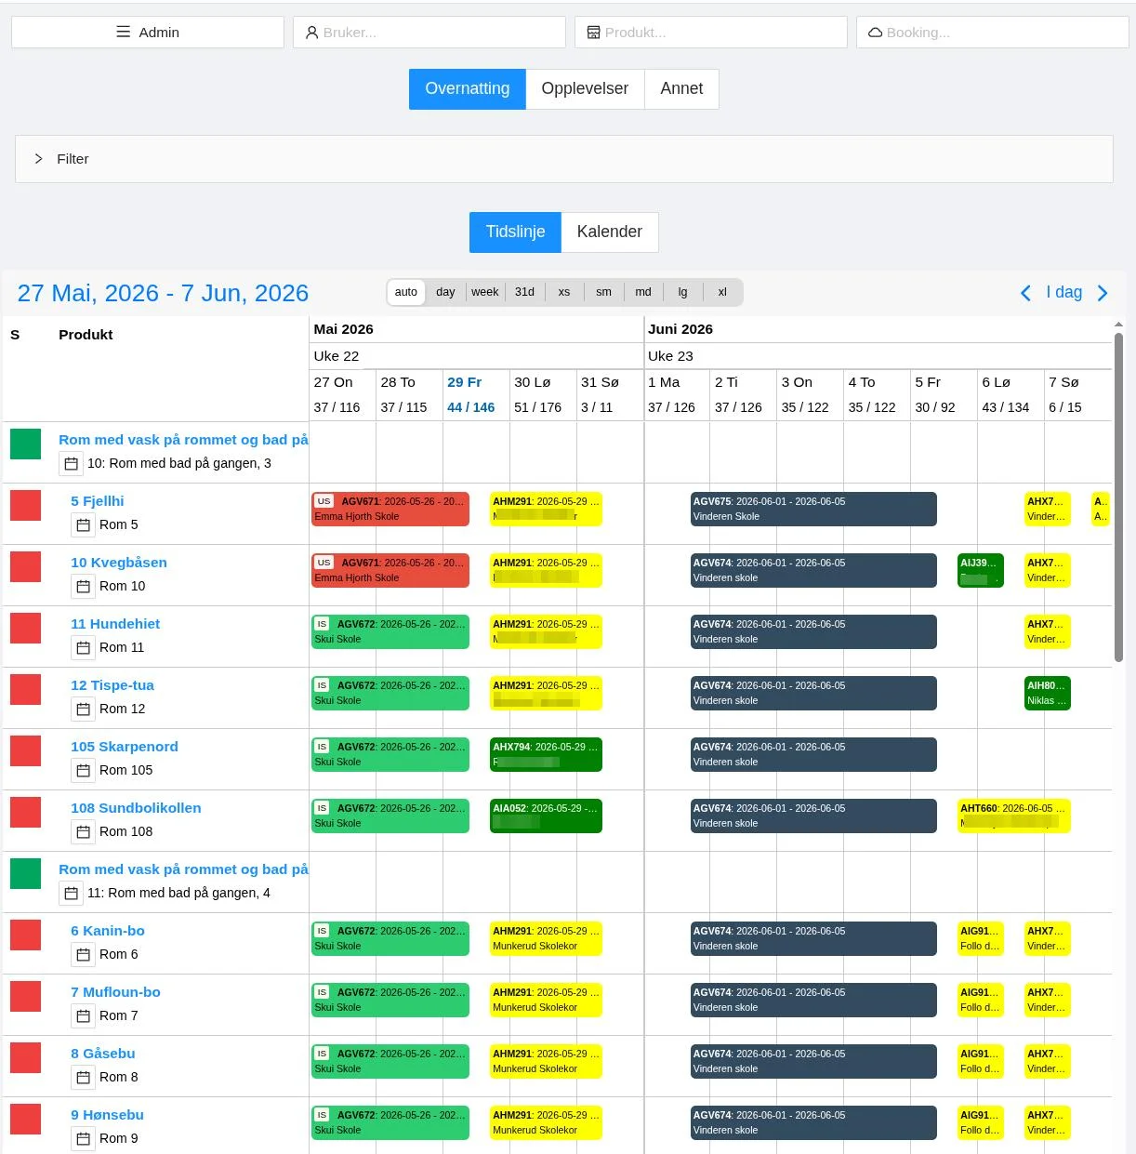Click the user icon in Bruker field
Viewport: 1136px width, 1154px height.
tap(312, 33)
